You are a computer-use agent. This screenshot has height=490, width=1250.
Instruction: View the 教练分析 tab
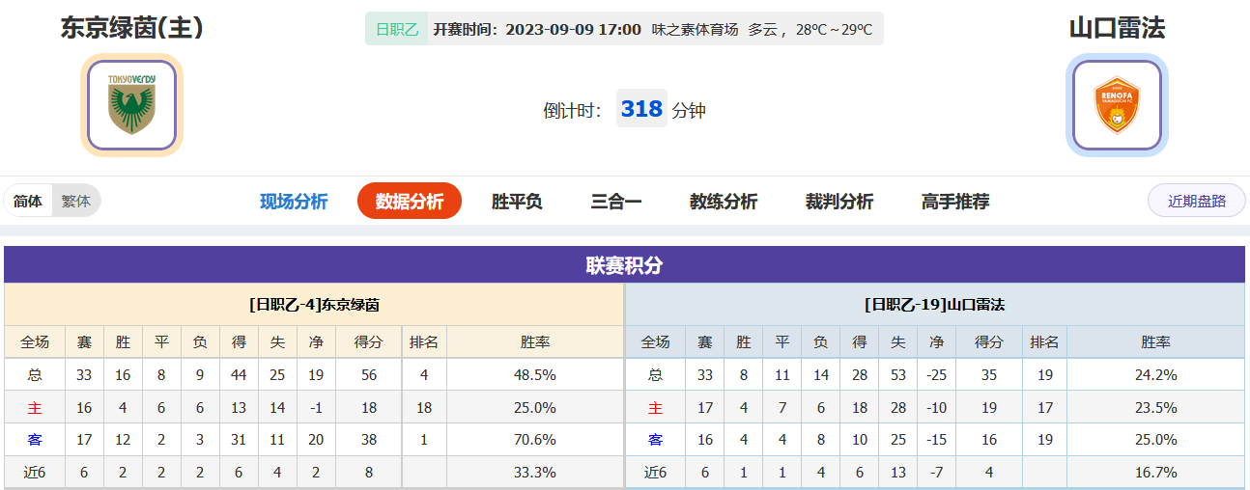click(x=724, y=202)
